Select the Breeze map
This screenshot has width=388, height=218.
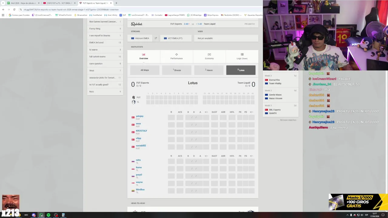pyautogui.click(x=177, y=70)
